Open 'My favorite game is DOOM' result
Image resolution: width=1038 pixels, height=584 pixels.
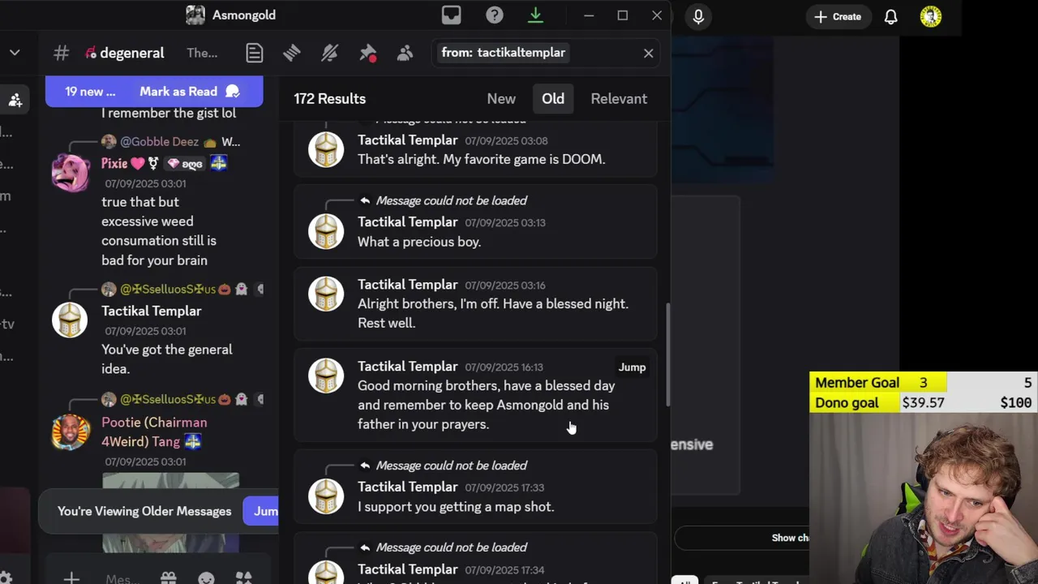coord(476,149)
